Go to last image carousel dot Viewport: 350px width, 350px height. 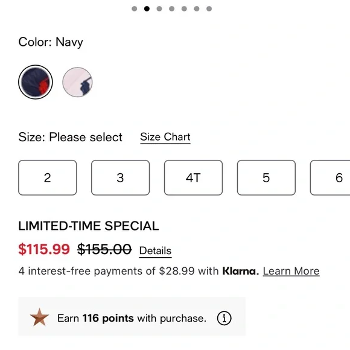(209, 8)
